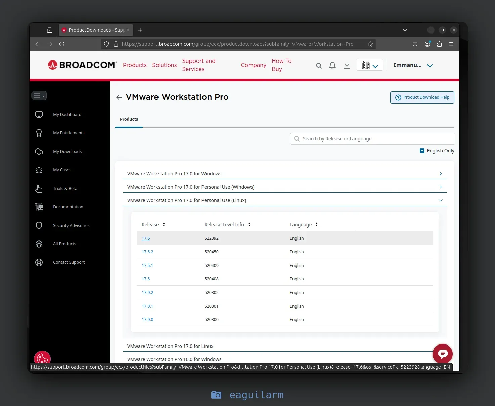The width and height of the screenshot is (495, 406).
Task: Open My Cases using its sidebar icon
Action: (x=39, y=170)
